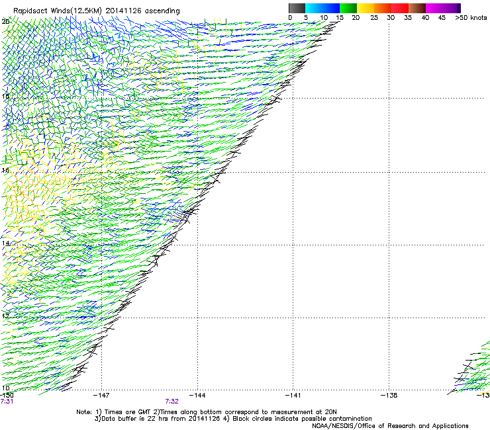Click the legend tick label '15'

coord(340,18)
